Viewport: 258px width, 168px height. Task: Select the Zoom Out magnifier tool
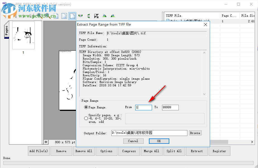coord(47,16)
